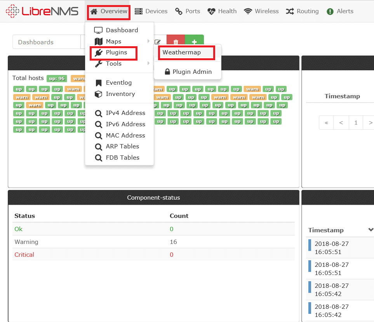This screenshot has width=374, height=322.
Task: Open the Devices menu
Action: point(151,11)
